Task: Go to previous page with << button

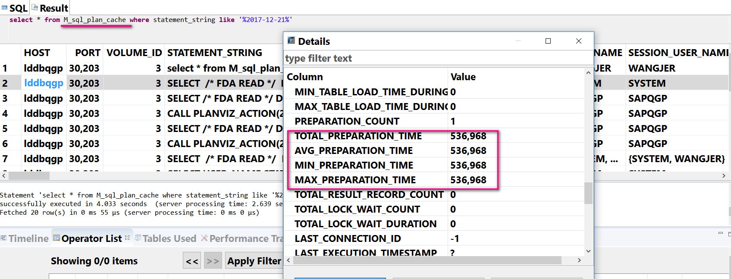Action: pyautogui.click(x=192, y=261)
